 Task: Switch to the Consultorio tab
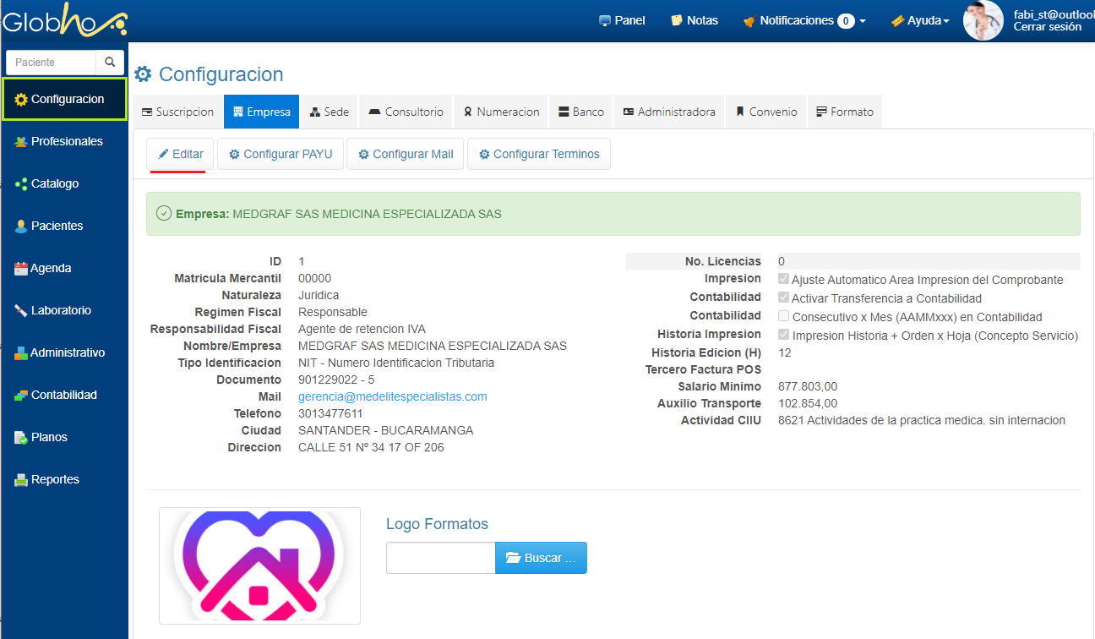406,112
